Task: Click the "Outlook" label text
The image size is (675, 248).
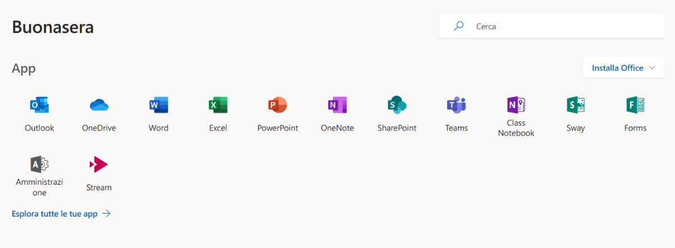Action: click(39, 128)
